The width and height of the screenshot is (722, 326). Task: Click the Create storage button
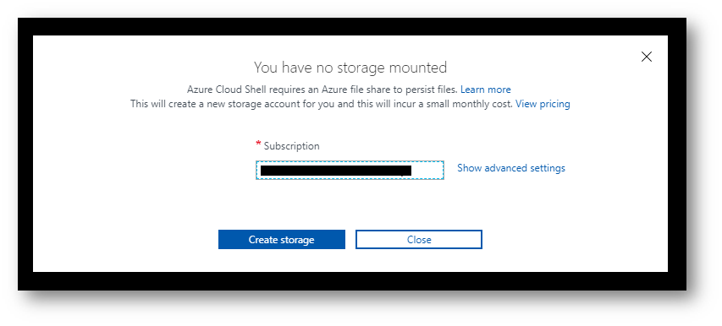(281, 240)
